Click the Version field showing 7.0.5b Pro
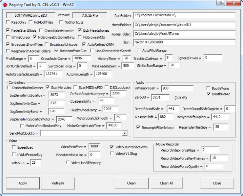The height and width of the screenshot is (196, 243). 90,15
